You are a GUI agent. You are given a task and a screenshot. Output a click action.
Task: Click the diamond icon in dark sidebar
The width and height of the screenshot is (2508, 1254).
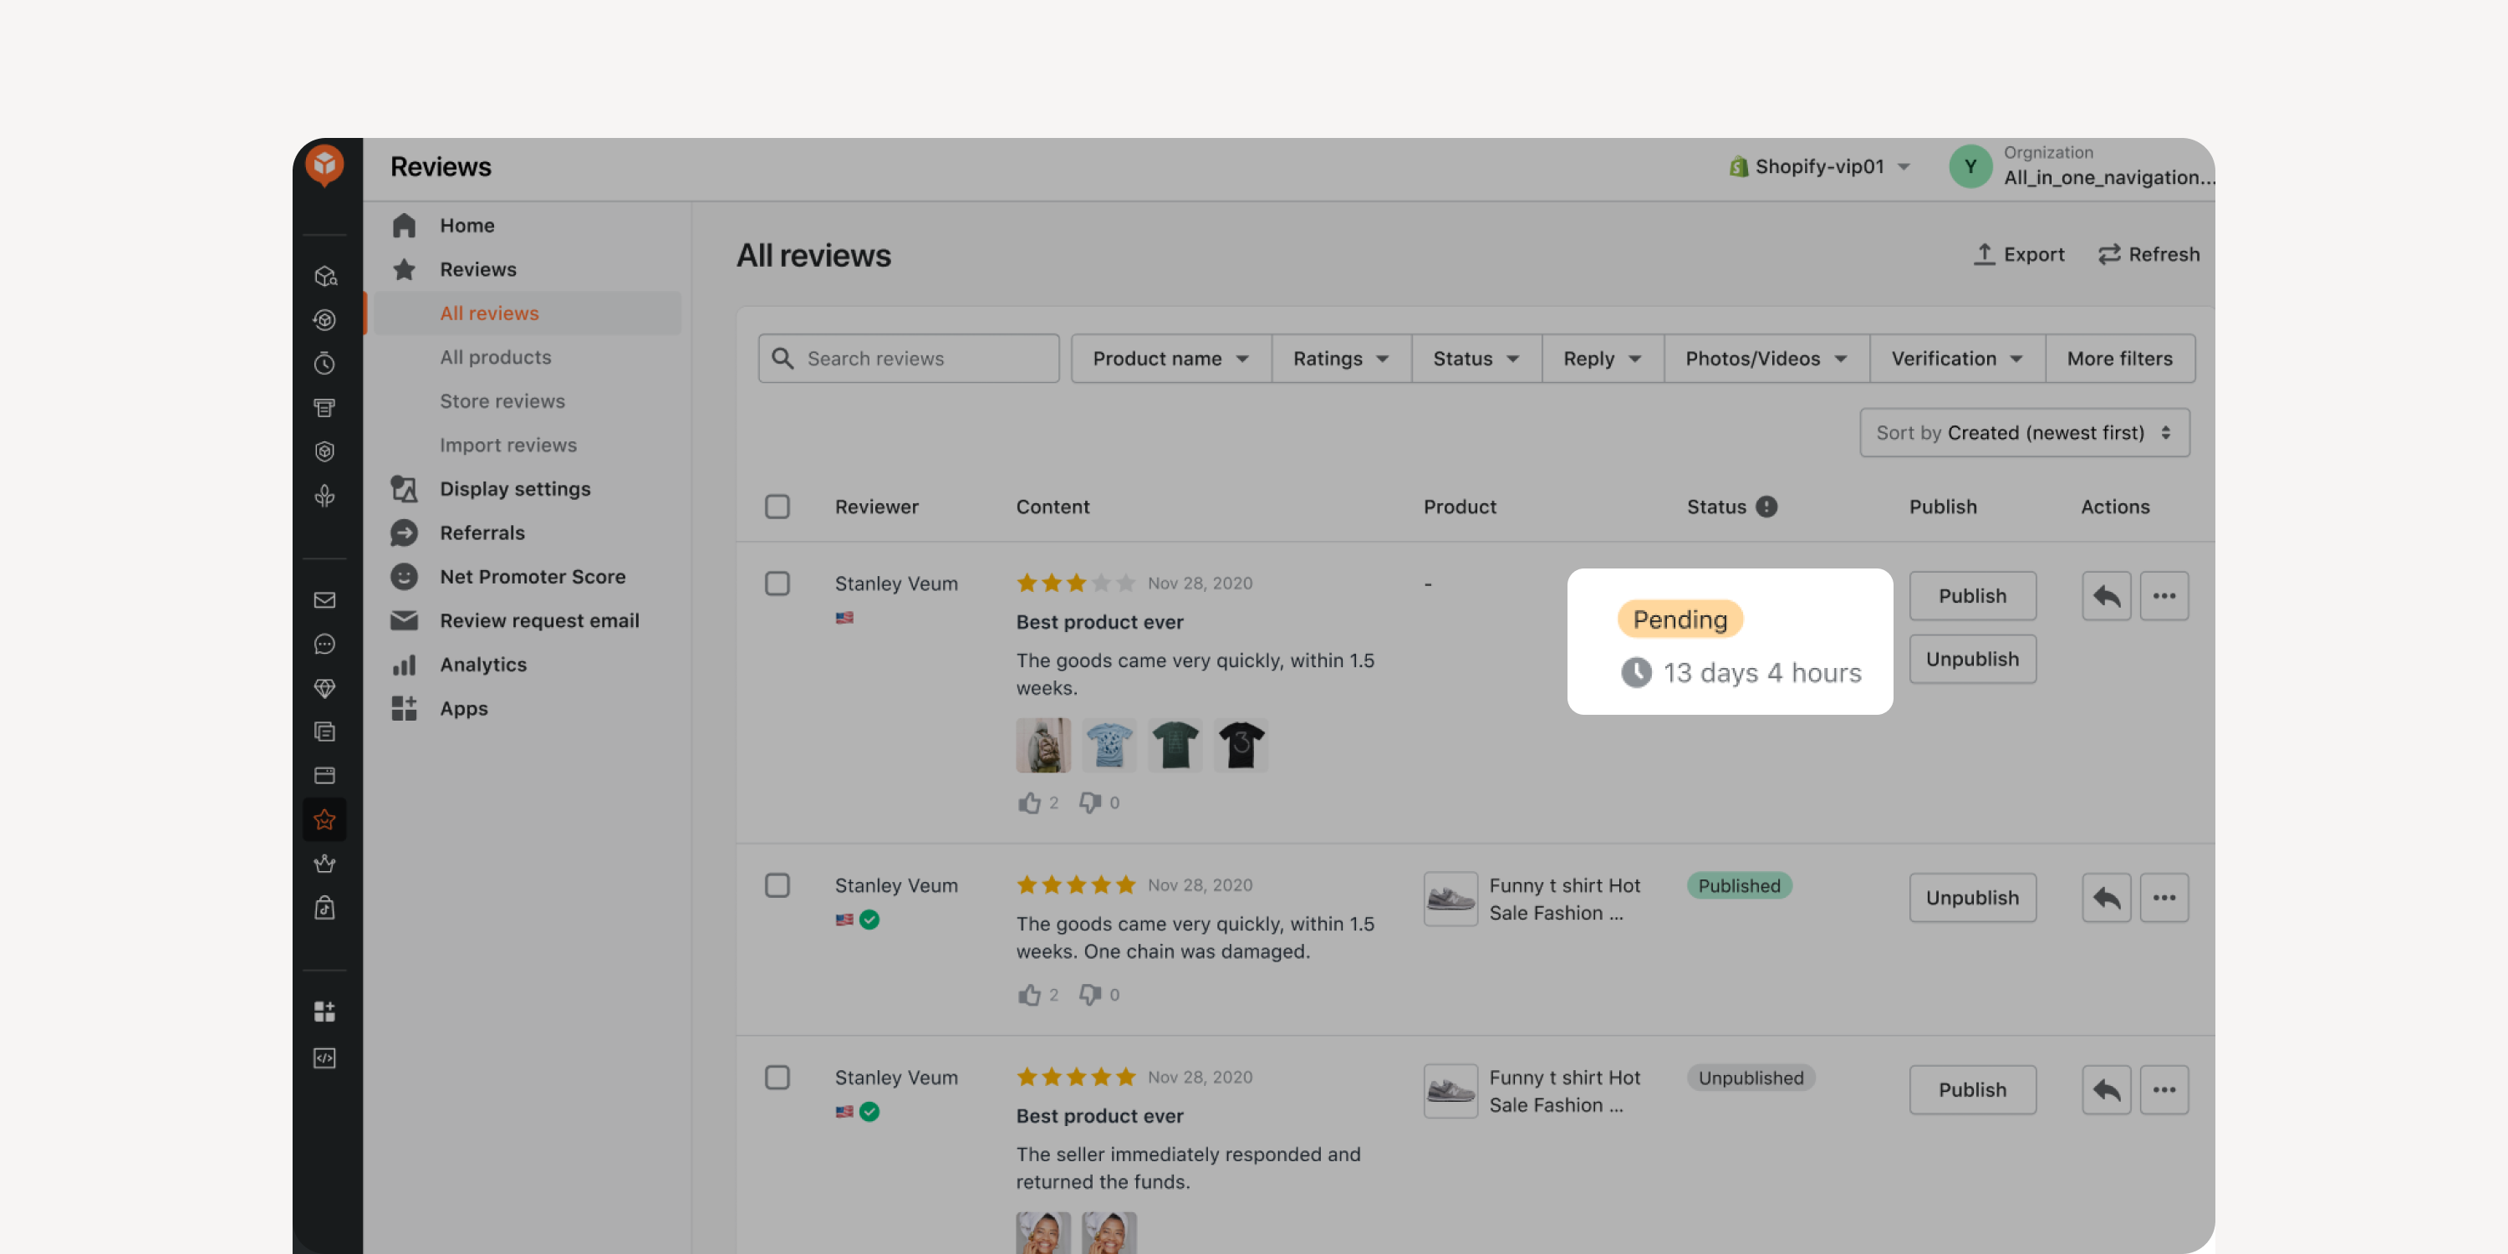(x=324, y=688)
